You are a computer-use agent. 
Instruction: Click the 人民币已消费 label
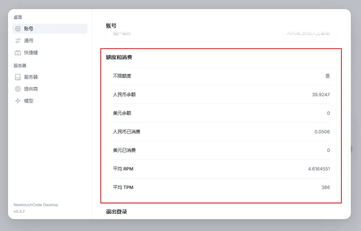[x=127, y=132]
